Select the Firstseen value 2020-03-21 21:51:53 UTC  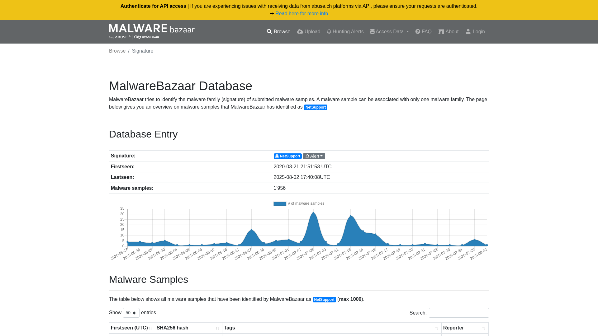(x=302, y=167)
